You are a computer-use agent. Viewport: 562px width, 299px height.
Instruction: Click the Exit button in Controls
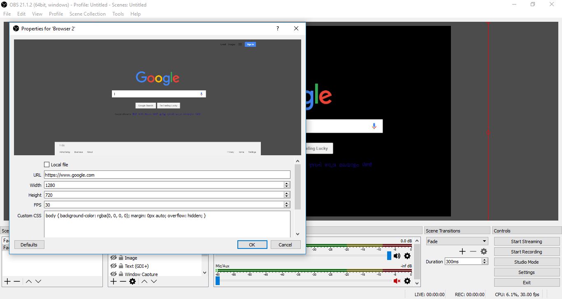pos(527,283)
